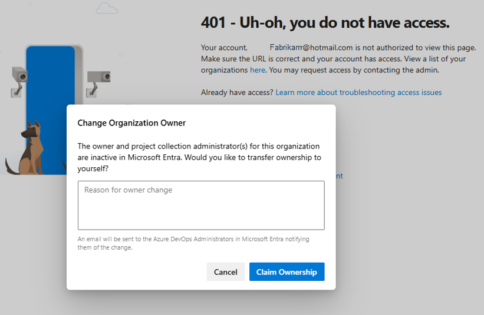
Task: Click the email notification note in dialog
Action: pyautogui.click(x=193, y=243)
